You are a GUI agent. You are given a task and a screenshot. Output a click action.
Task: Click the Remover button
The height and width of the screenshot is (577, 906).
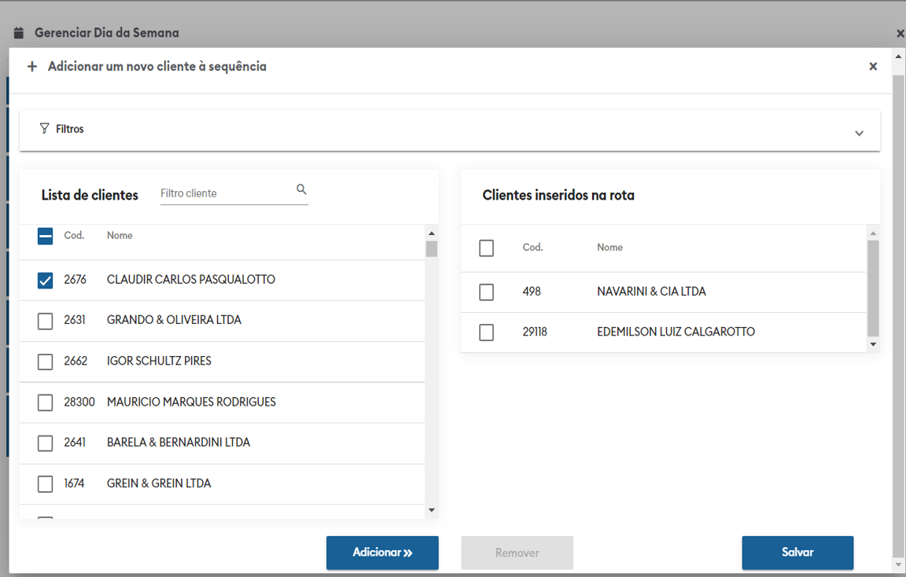coord(517,553)
